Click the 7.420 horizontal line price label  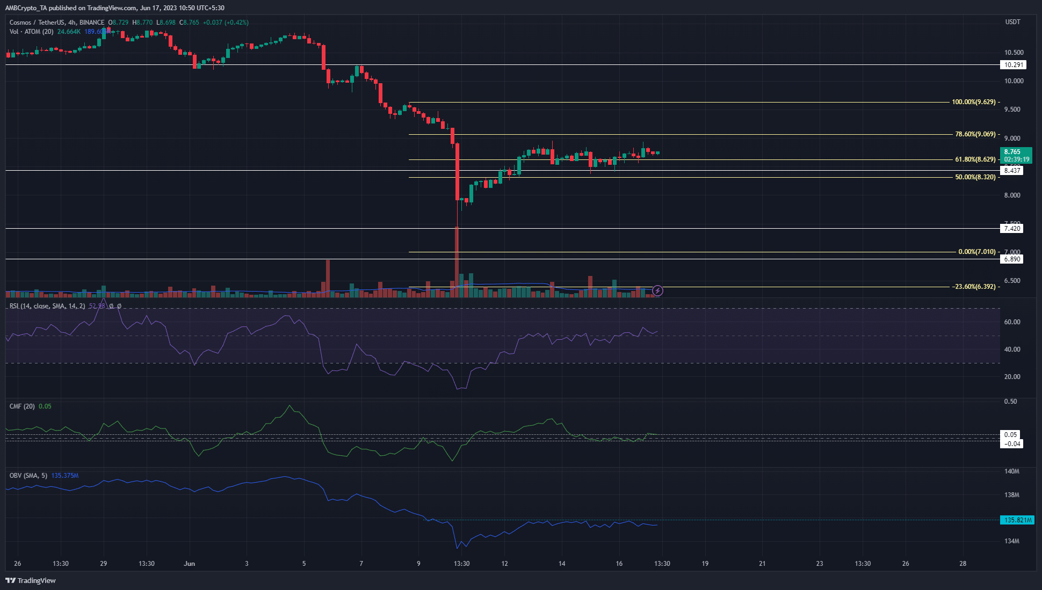click(x=1012, y=229)
